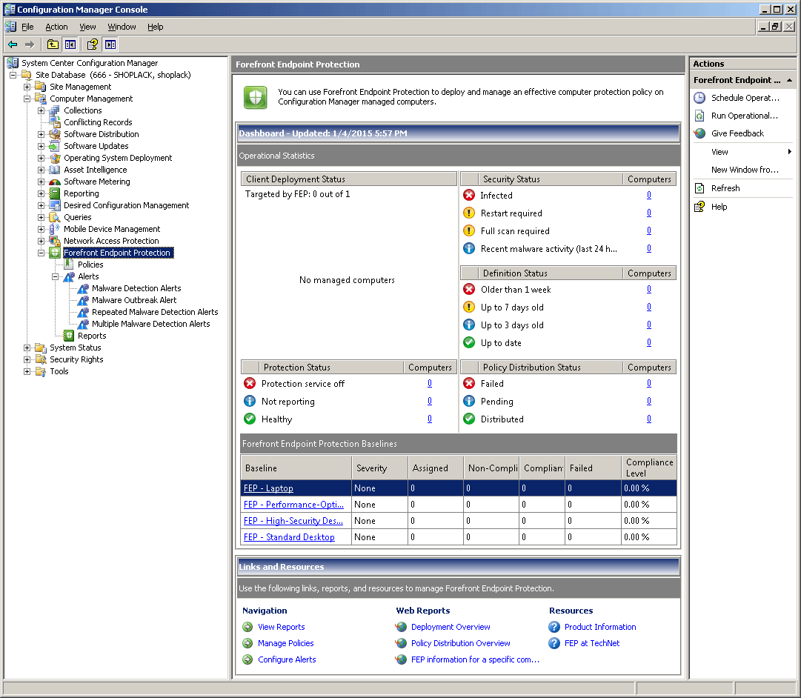This screenshot has width=801, height=698.
Task: Click the Infected computers count link
Action: [x=649, y=195]
